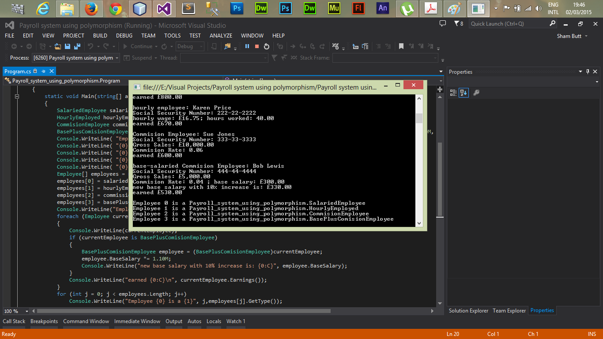This screenshot has width=603, height=339.
Task: Toggle the pin on the Properties panel
Action: point(588,72)
